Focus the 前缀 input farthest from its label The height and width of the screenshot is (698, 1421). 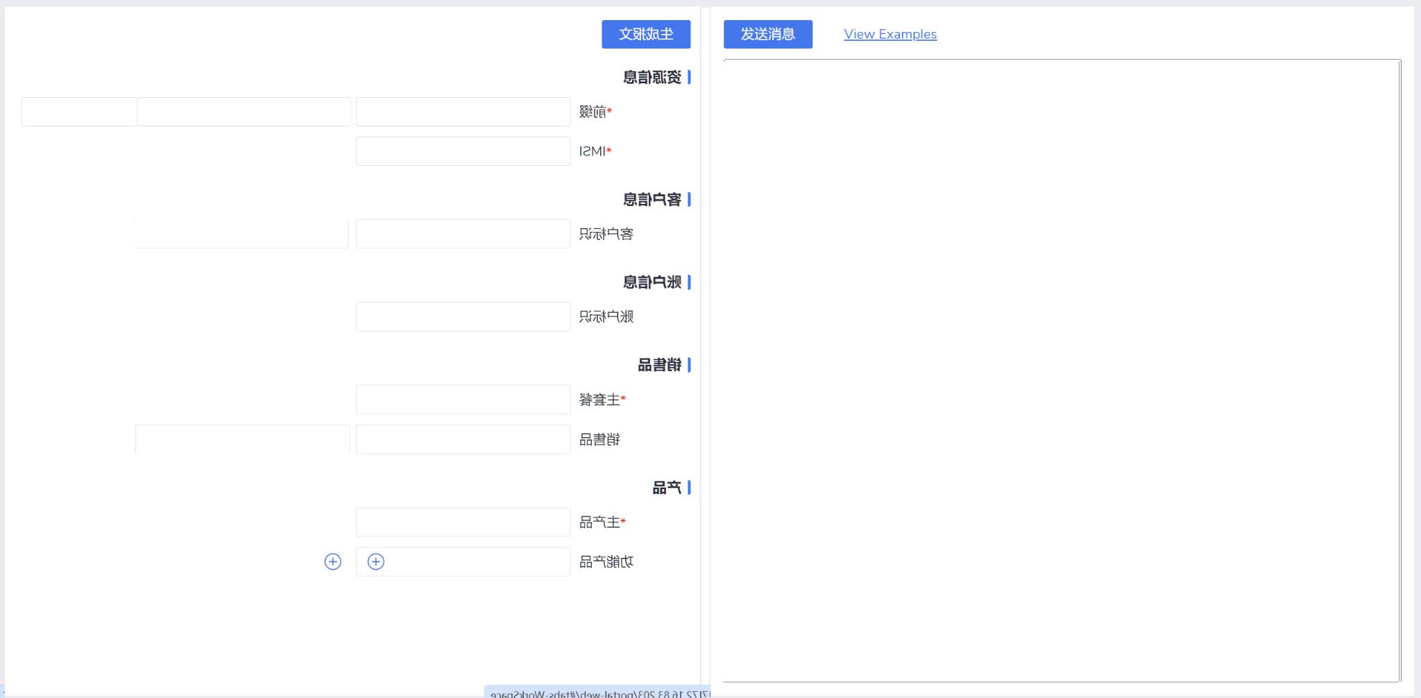coord(79,112)
